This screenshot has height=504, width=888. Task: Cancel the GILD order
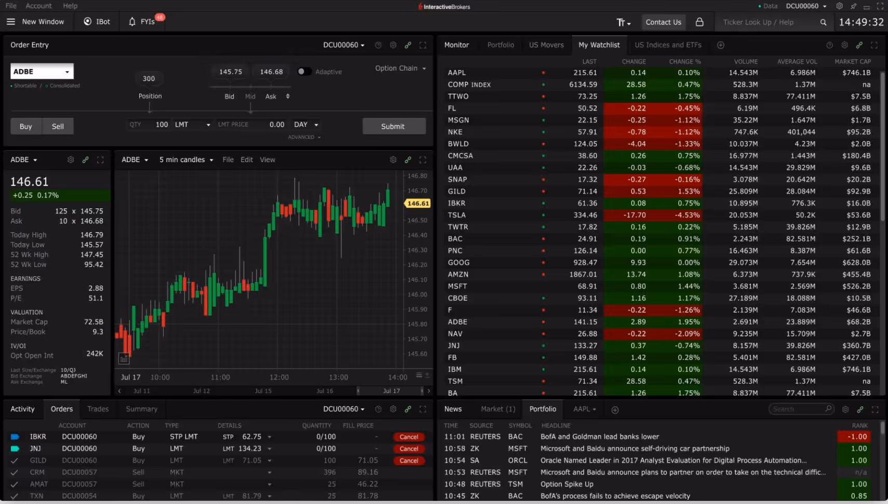tap(409, 461)
